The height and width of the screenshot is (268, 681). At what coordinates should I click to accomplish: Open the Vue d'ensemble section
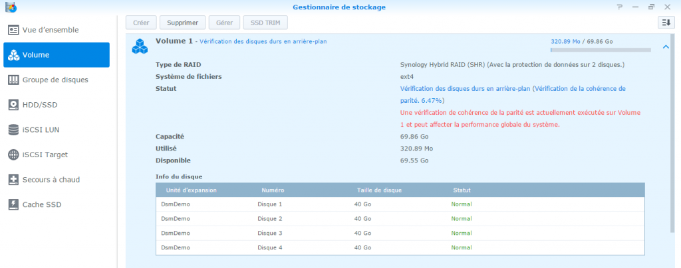point(57,30)
